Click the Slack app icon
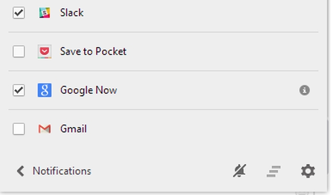This screenshot has height=195, width=332. pos(44,13)
